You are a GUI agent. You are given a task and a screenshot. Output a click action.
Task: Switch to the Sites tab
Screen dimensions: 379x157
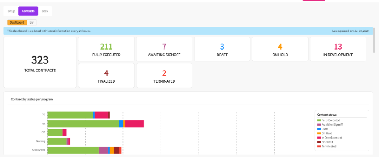click(45, 11)
